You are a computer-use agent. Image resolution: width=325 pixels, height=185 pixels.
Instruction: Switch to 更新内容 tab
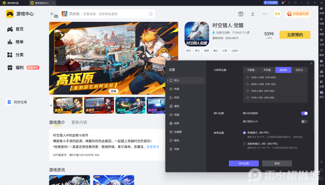(79, 122)
